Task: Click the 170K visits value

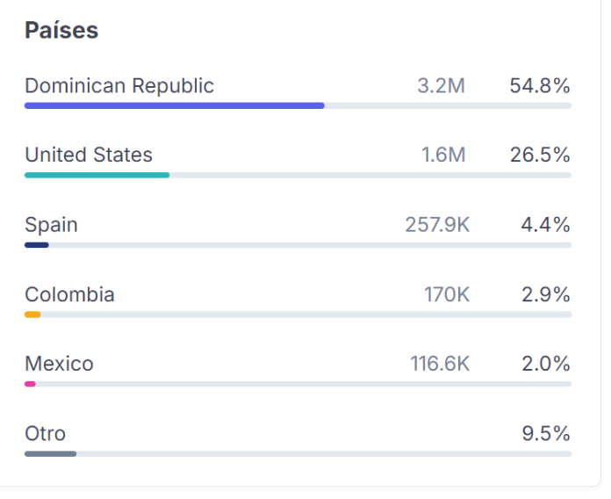Action: pos(447,294)
